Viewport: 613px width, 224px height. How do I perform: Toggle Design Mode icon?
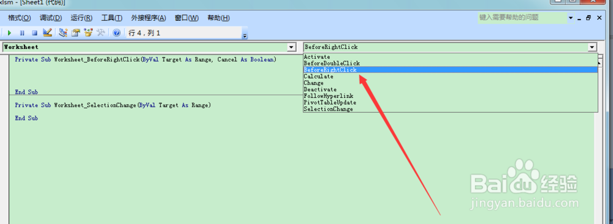(x=47, y=33)
